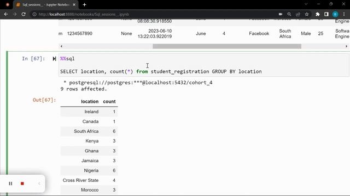The height and width of the screenshot is (196, 350).
Task: Select the 'Jamaica' cell
Action: 90,161
